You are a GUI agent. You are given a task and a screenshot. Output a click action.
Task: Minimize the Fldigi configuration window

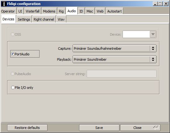click(x=155, y=4)
